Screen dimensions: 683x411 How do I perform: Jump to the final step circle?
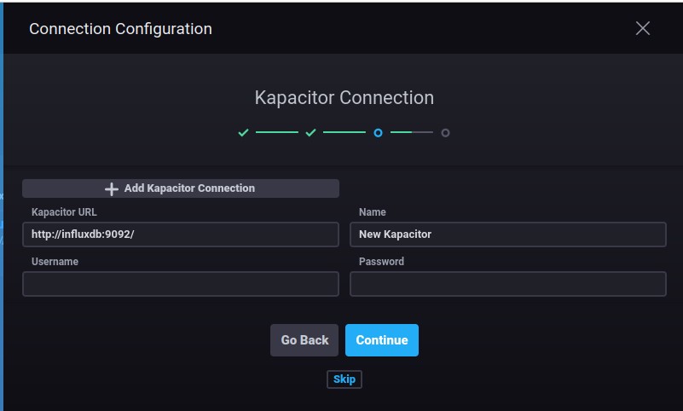[x=445, y=133]
